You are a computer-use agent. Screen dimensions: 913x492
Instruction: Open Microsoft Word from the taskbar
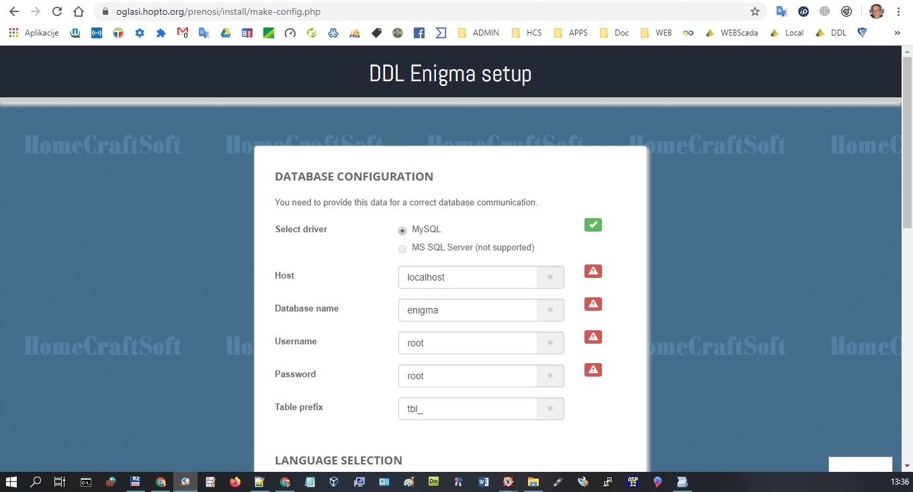tap(484, 482)
